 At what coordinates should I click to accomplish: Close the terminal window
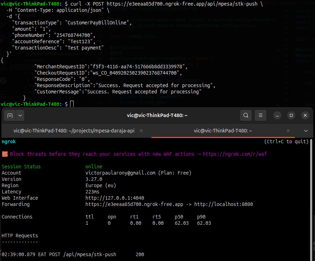[305, 115]
